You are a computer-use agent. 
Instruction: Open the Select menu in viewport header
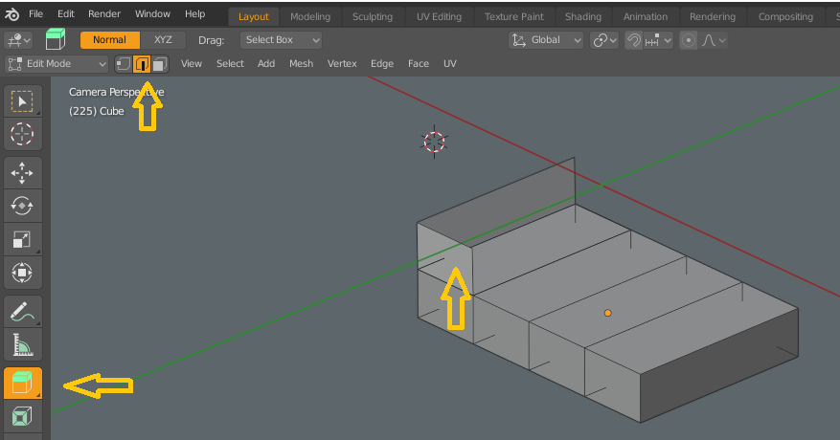(x=231, y=64)
